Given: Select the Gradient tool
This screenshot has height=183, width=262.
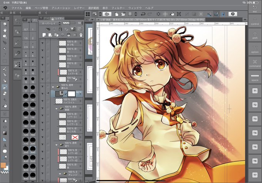Looking at the screenshot, I should (5, 133).
